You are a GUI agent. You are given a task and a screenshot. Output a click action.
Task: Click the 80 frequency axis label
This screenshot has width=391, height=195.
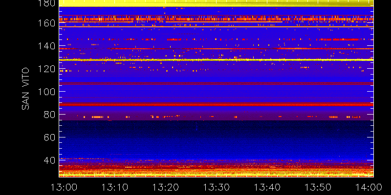point(49,115)
